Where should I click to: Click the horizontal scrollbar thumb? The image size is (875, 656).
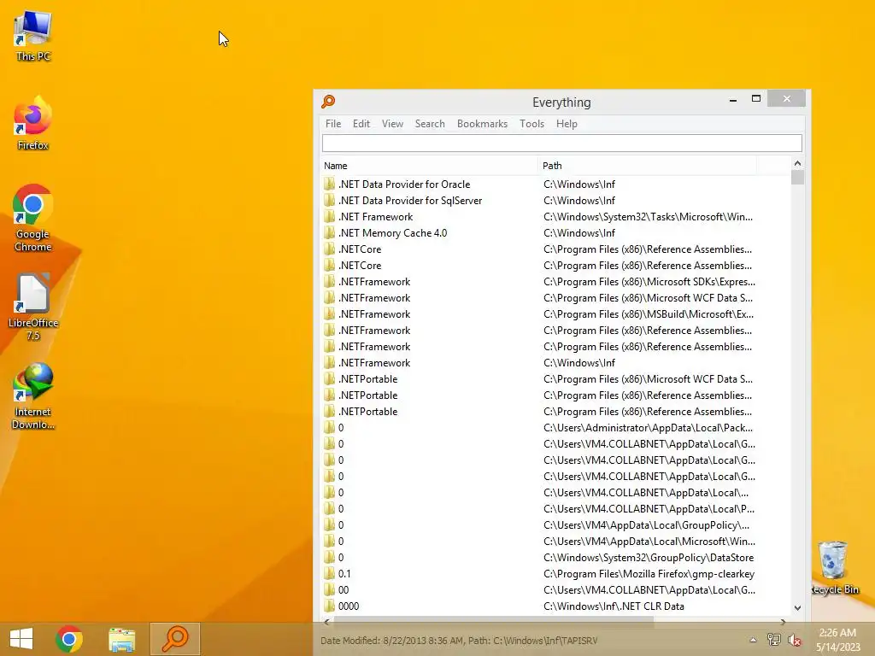click(493, 621)
